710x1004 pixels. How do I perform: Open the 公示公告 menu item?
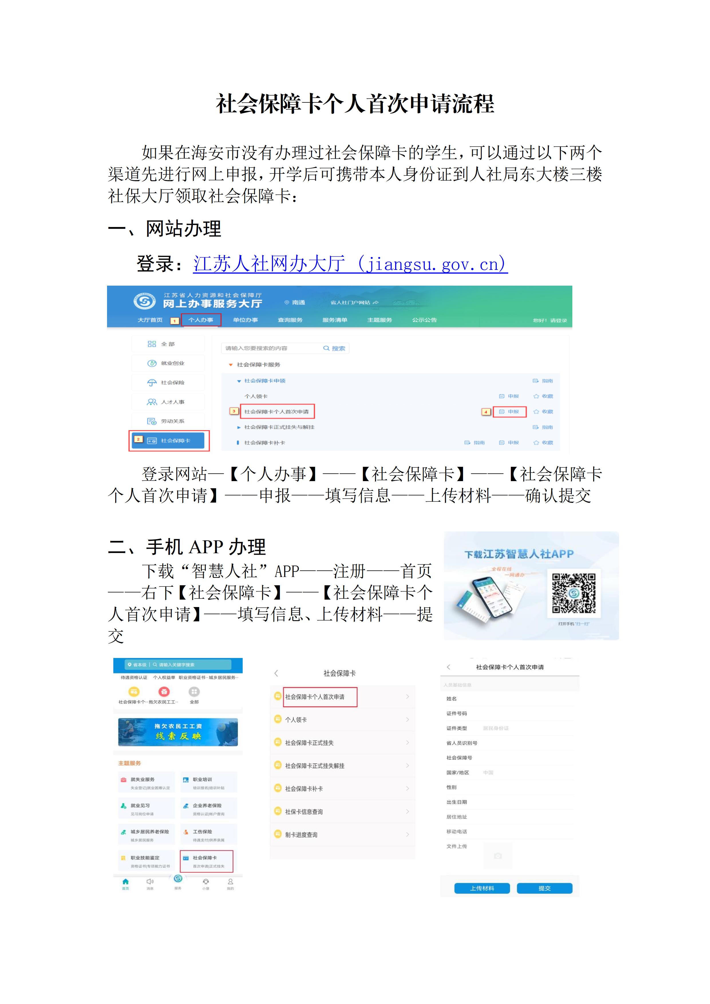tap(425, 320)
